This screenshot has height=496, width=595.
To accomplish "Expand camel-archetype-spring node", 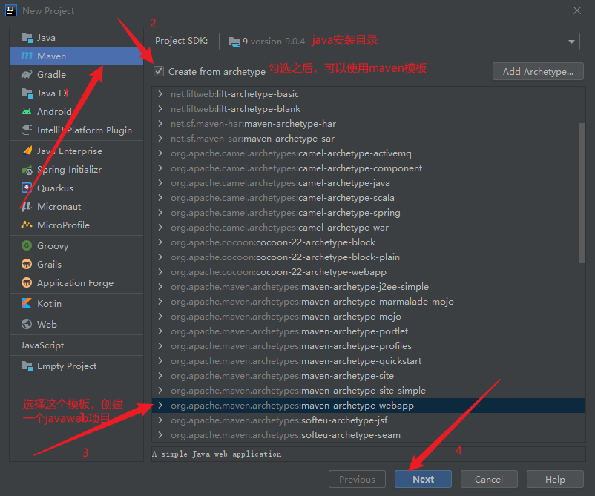I will pyautogui.click(x=160, y=212).
